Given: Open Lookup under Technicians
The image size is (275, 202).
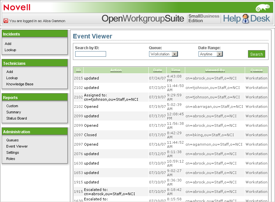Looking at the screenshot, I should point(12,78).
